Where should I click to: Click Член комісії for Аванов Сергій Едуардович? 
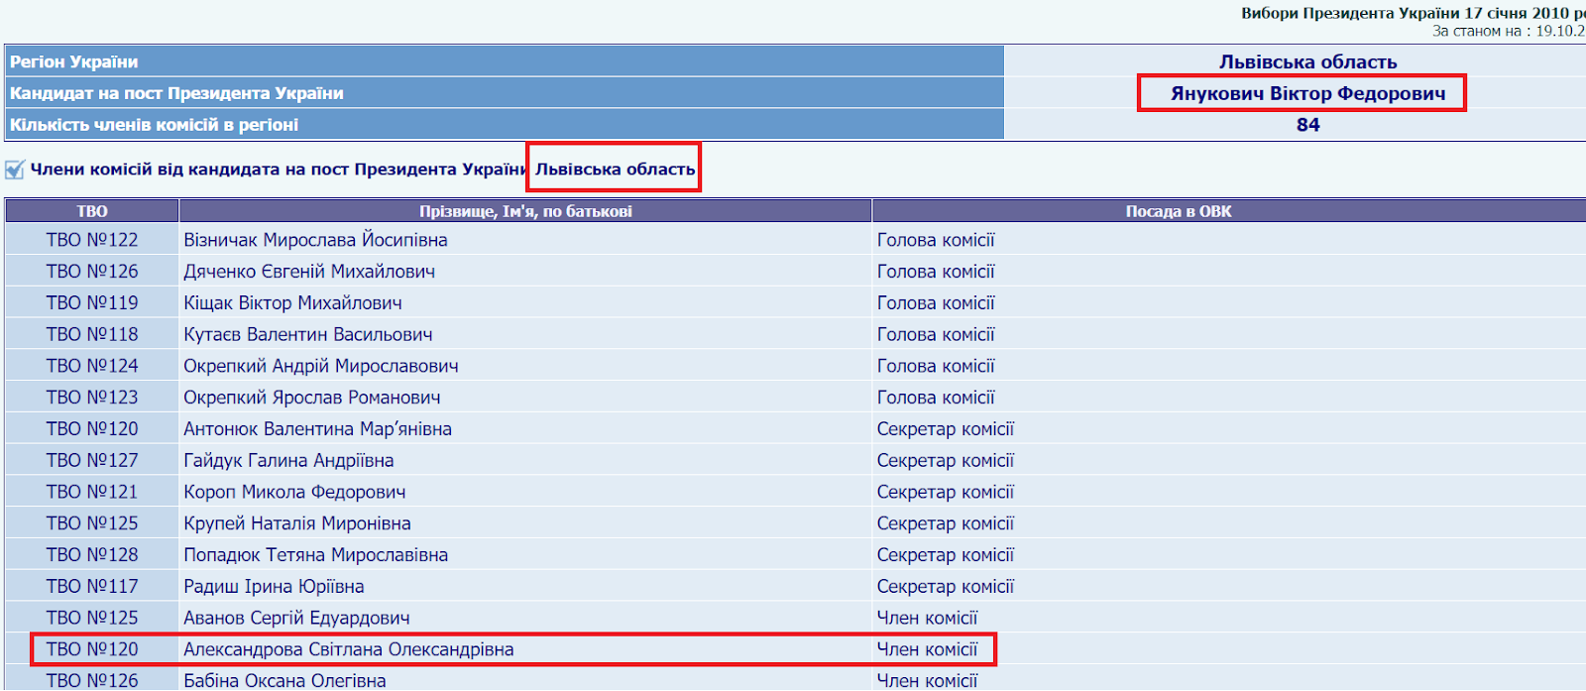[927, 619]
